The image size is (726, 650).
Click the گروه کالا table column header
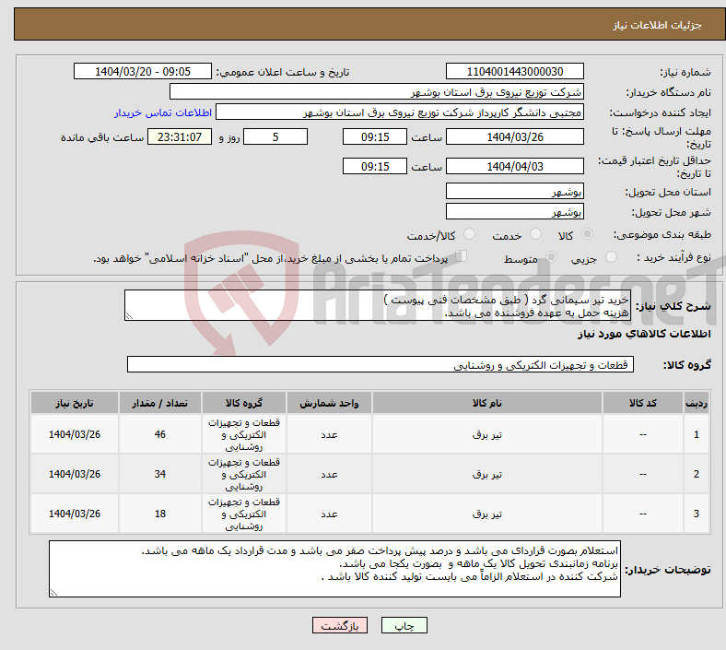[x=244, y=403]
